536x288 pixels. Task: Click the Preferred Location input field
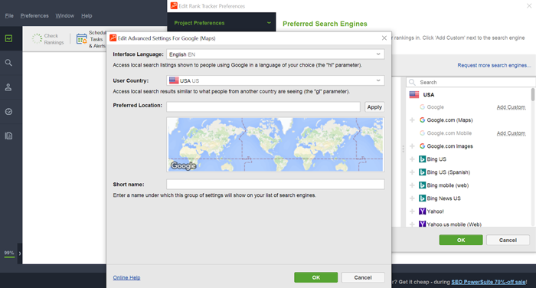tap(263, 106)
